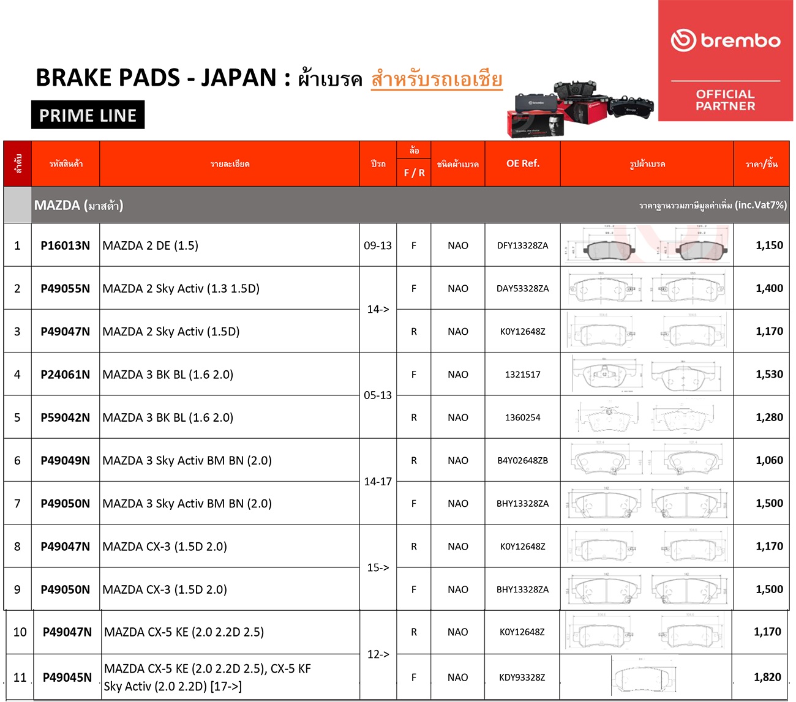This screenshot has width=796, height=702.
Task: Click the ชนิดผ้าเบรค column header
Action: [458, 164]
